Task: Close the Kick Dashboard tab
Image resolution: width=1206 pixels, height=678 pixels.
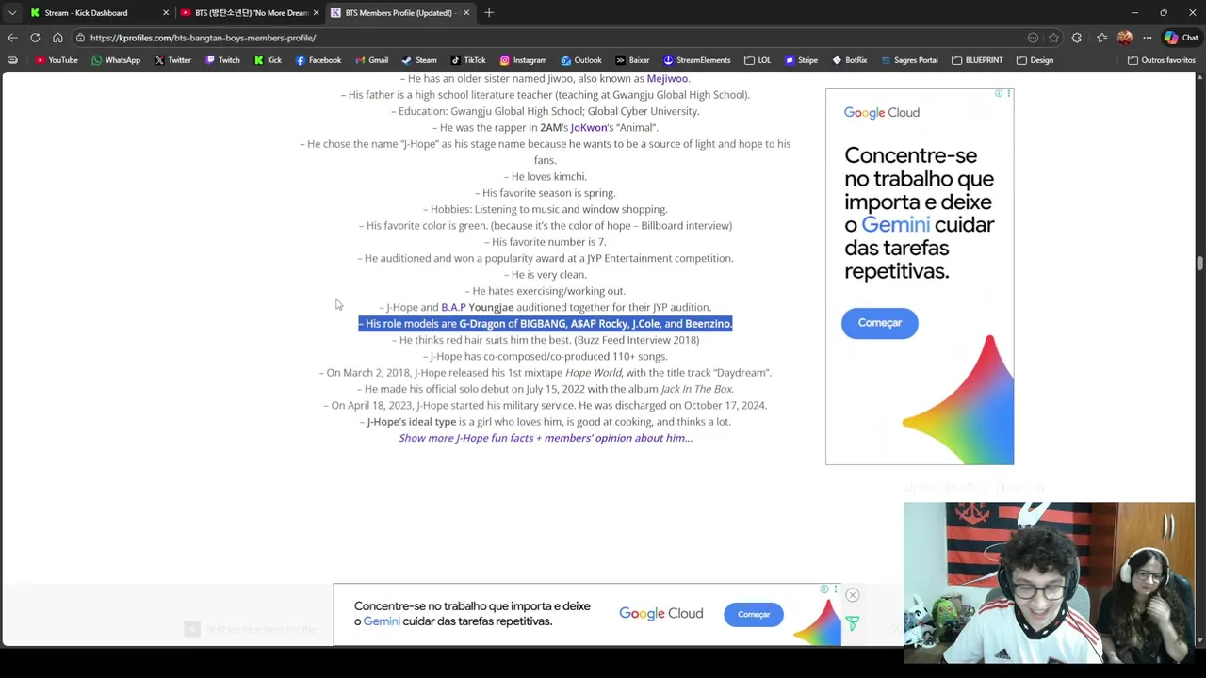Action: point(166,13)
